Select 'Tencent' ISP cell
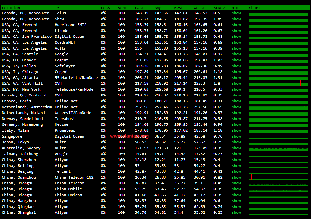The image size is (311, 219). tap(63, 171)
